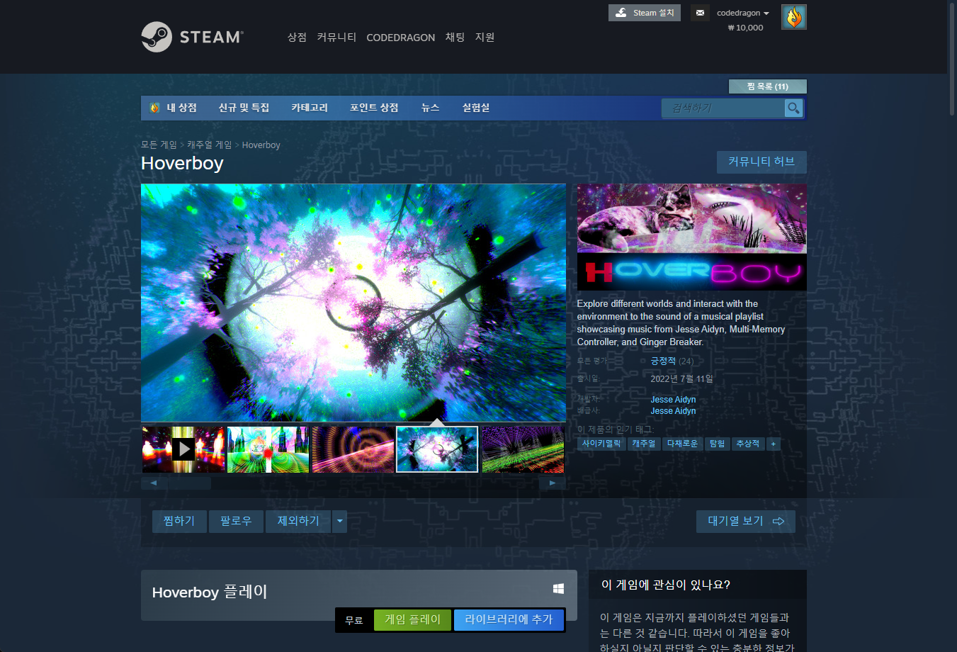This screenshot has width=957, height=652.
Task: Open the 신규 및 특집 tab
Action: pos(244,108)
